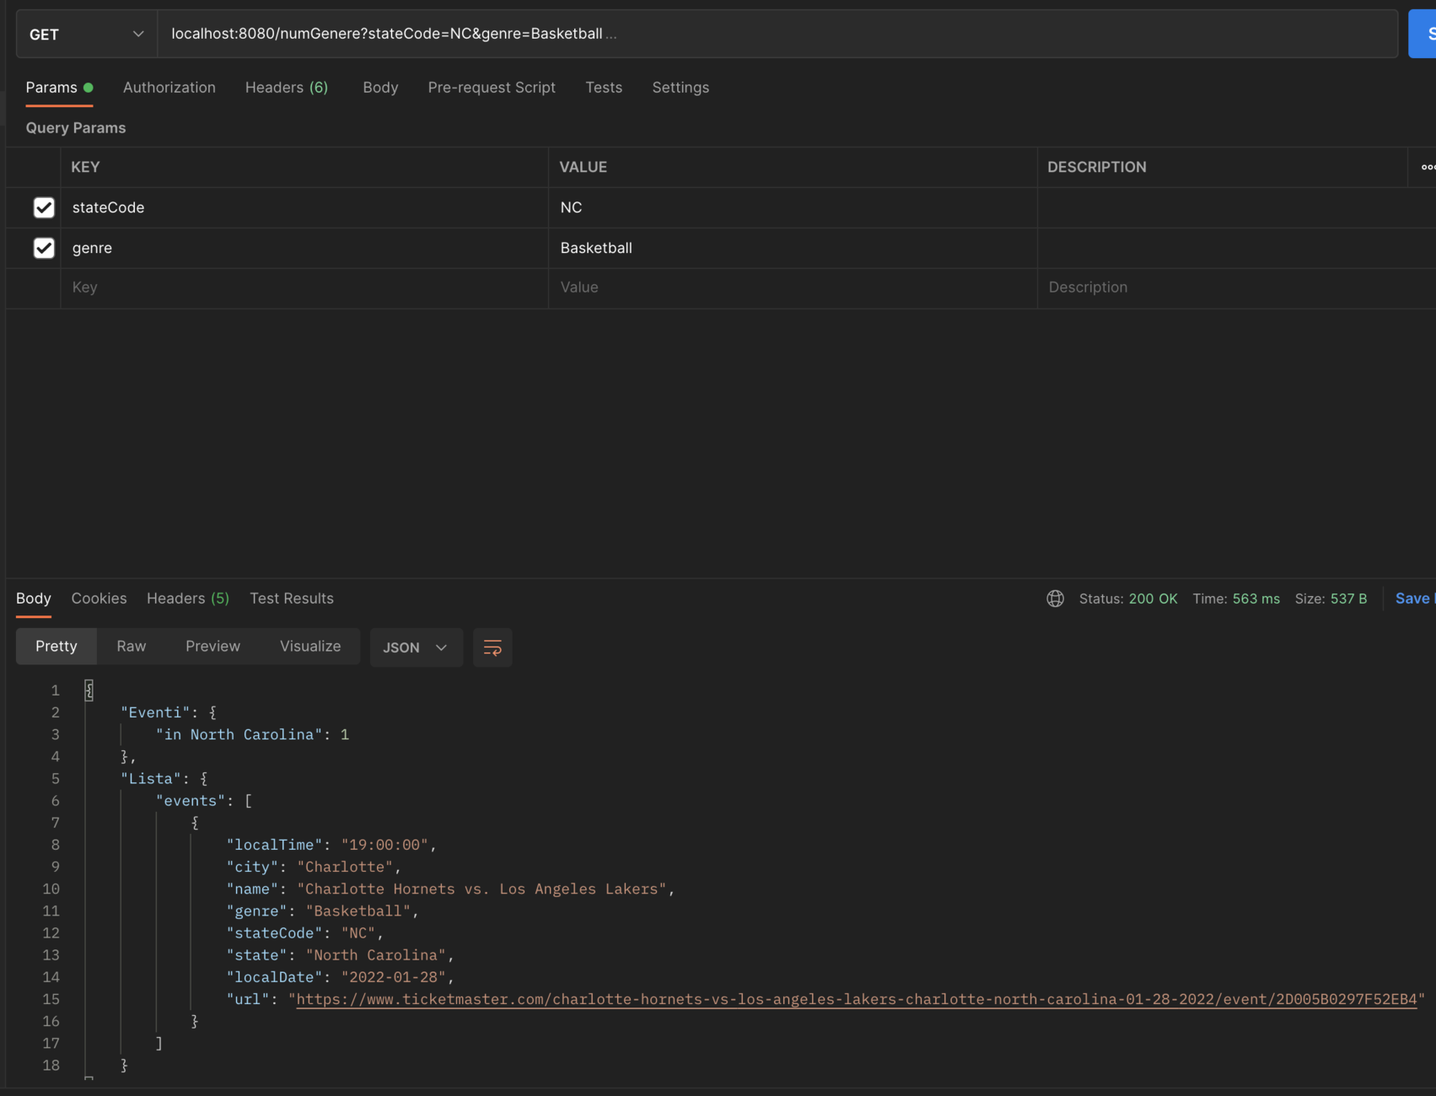Click the Save Response link

[1414, 599]
